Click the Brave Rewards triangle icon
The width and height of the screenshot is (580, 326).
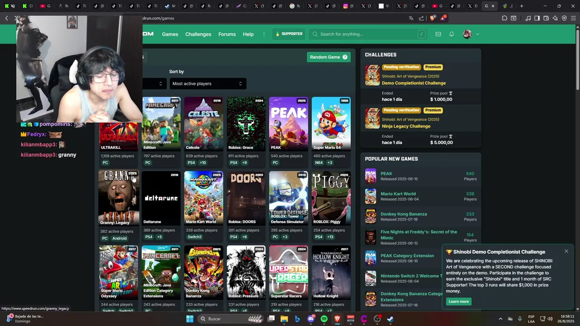coord(444,18)
